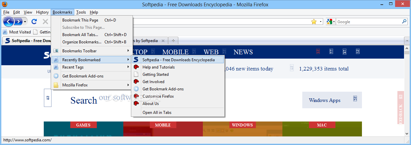
Task: Expand Recent Tags submenu arrow
Action: [128, 67]
